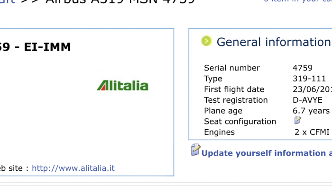Image resolution: width=332 pixels, height=186 pixels.
Task: Open the Seat configuration edit icon
Action: (x=297, y=120)
